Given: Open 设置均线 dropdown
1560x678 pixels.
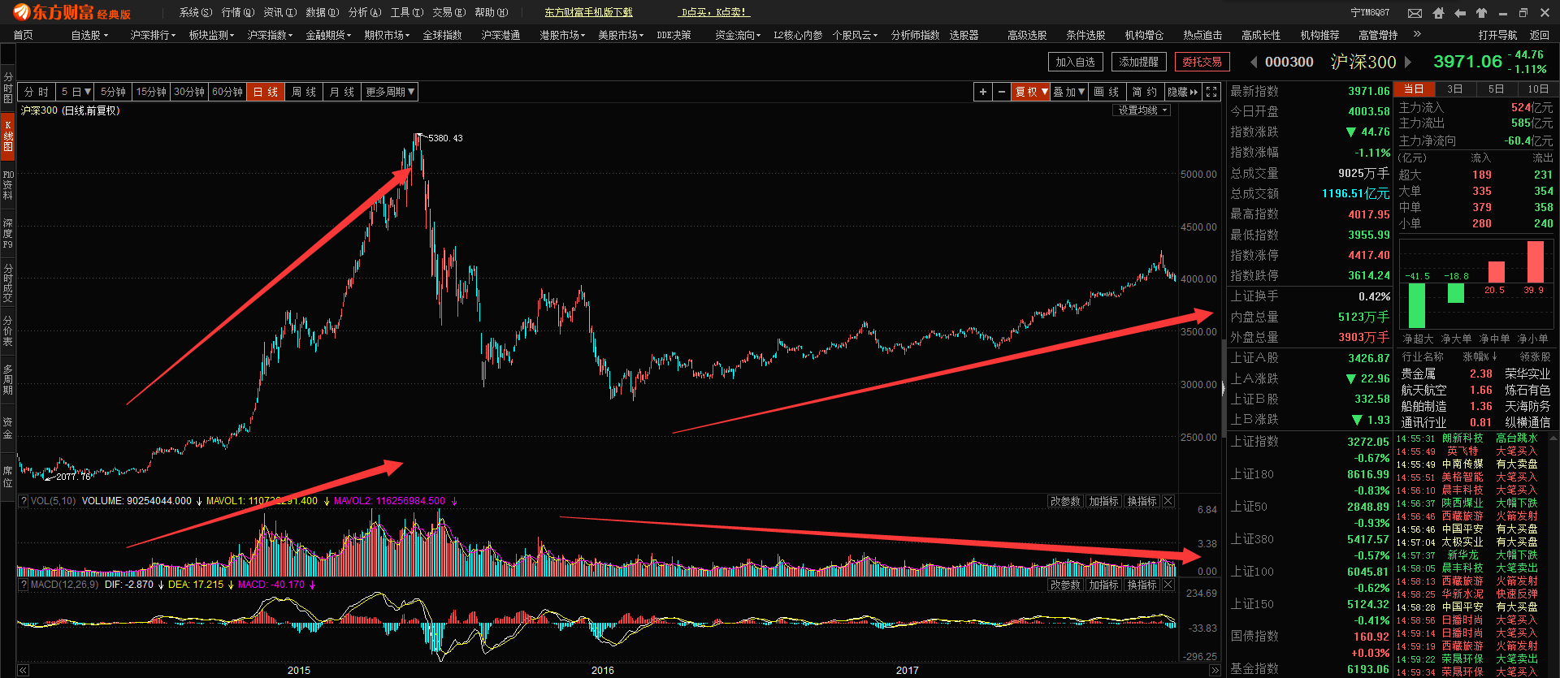Looking at the screenshot, I should pos(1142,110).
